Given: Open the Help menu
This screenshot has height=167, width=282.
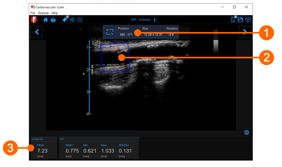Looking at the screenshot, I should [x=54, y=13].
